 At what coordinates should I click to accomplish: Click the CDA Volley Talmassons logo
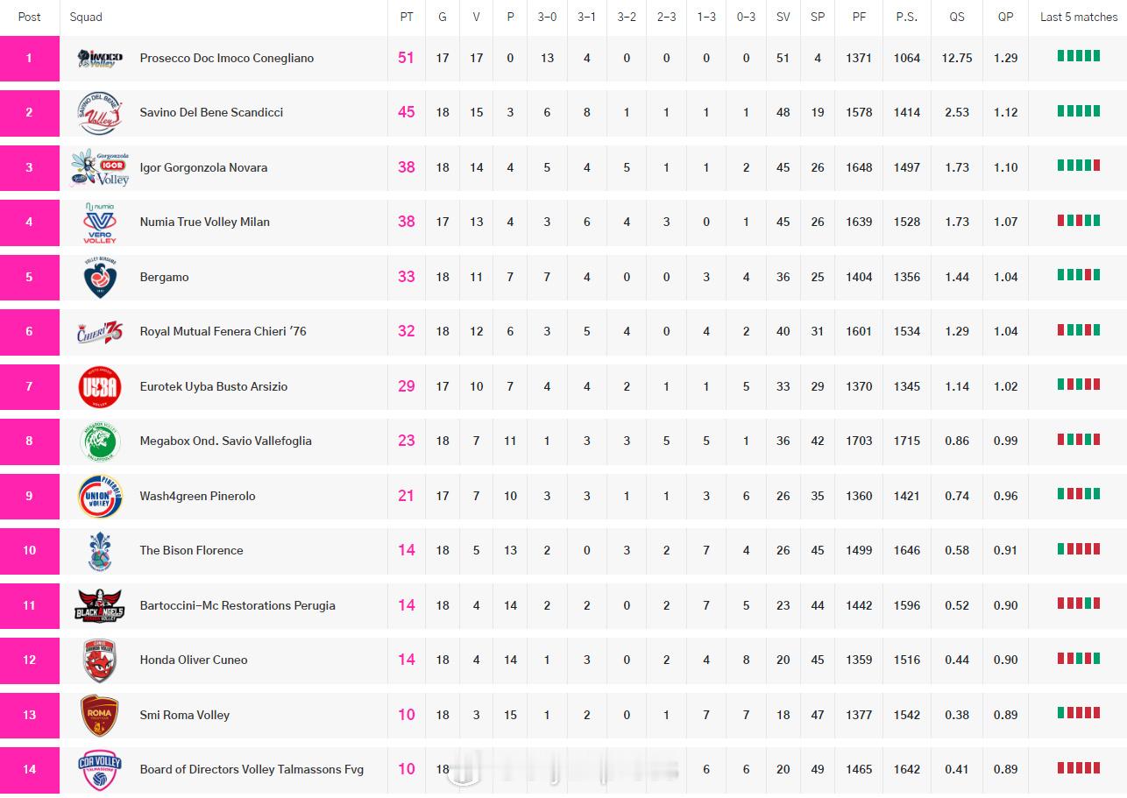(x=99, y=770)
